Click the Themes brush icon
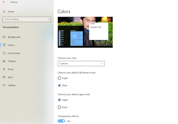 click(4, 61)
